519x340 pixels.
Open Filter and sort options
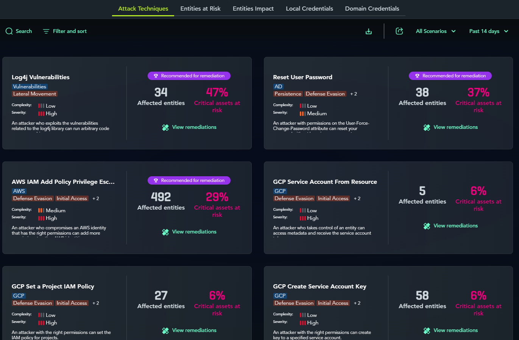65,31
